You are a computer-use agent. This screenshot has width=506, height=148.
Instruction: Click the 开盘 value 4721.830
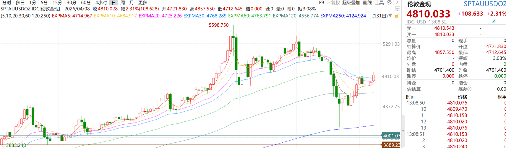(496, 46)
